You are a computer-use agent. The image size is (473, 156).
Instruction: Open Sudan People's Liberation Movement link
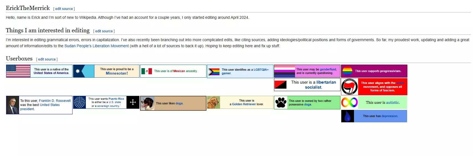pyautogui.click(x=97, y=46)
